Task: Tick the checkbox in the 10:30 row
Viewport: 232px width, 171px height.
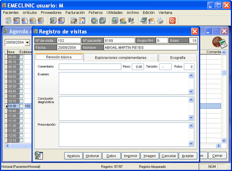Action: pos(21,106)
